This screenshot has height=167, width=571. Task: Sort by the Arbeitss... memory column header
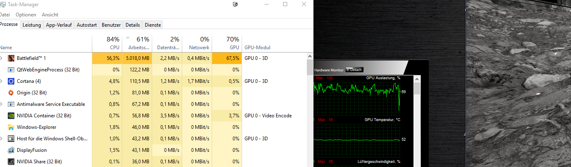[137, 43]
